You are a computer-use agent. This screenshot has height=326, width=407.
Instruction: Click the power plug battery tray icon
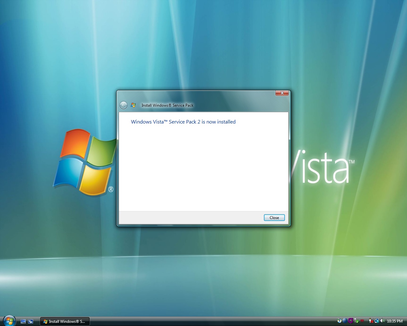point(371,321)
